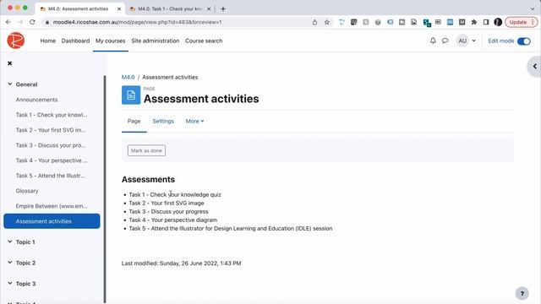Image resolution: width=541 pixels, height=304 pixels.
Task: Open the tab search chevron
Action: coord(532,9)
